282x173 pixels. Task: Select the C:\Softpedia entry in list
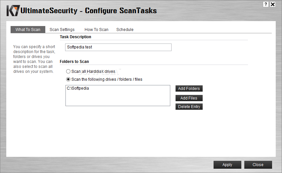pyautogui.click(x=78, y=88)
